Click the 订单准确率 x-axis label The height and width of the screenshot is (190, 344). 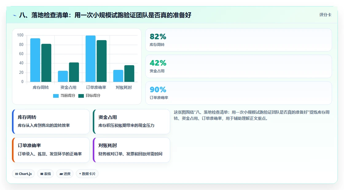coord(96,88)
